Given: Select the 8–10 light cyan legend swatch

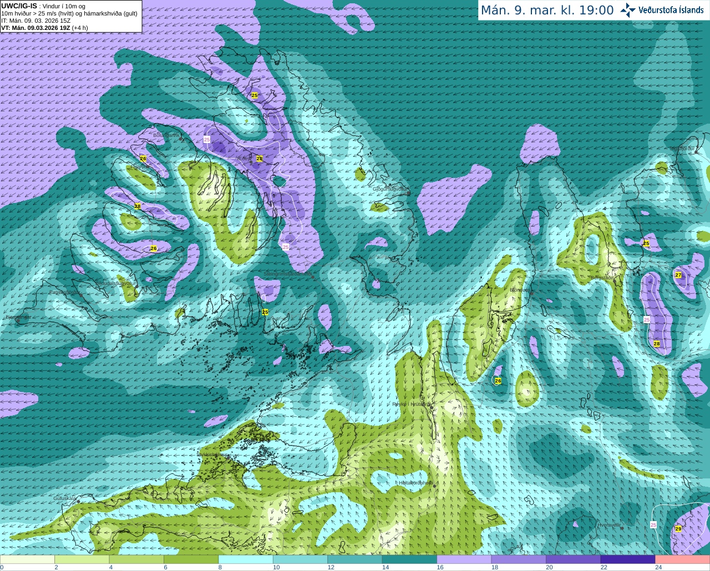Looking at the screenshot, I should point(246,559).
